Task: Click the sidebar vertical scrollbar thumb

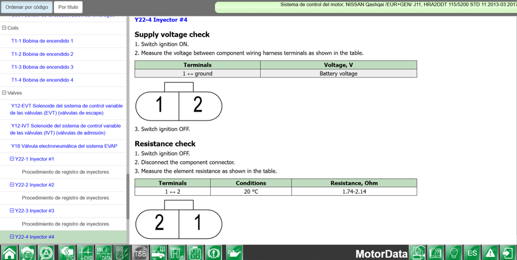Action: pos(127,197)
